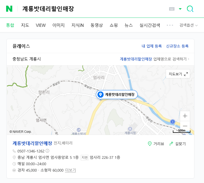Click the green search magnifier icon

pyautogui.click(x=190, y=9)
